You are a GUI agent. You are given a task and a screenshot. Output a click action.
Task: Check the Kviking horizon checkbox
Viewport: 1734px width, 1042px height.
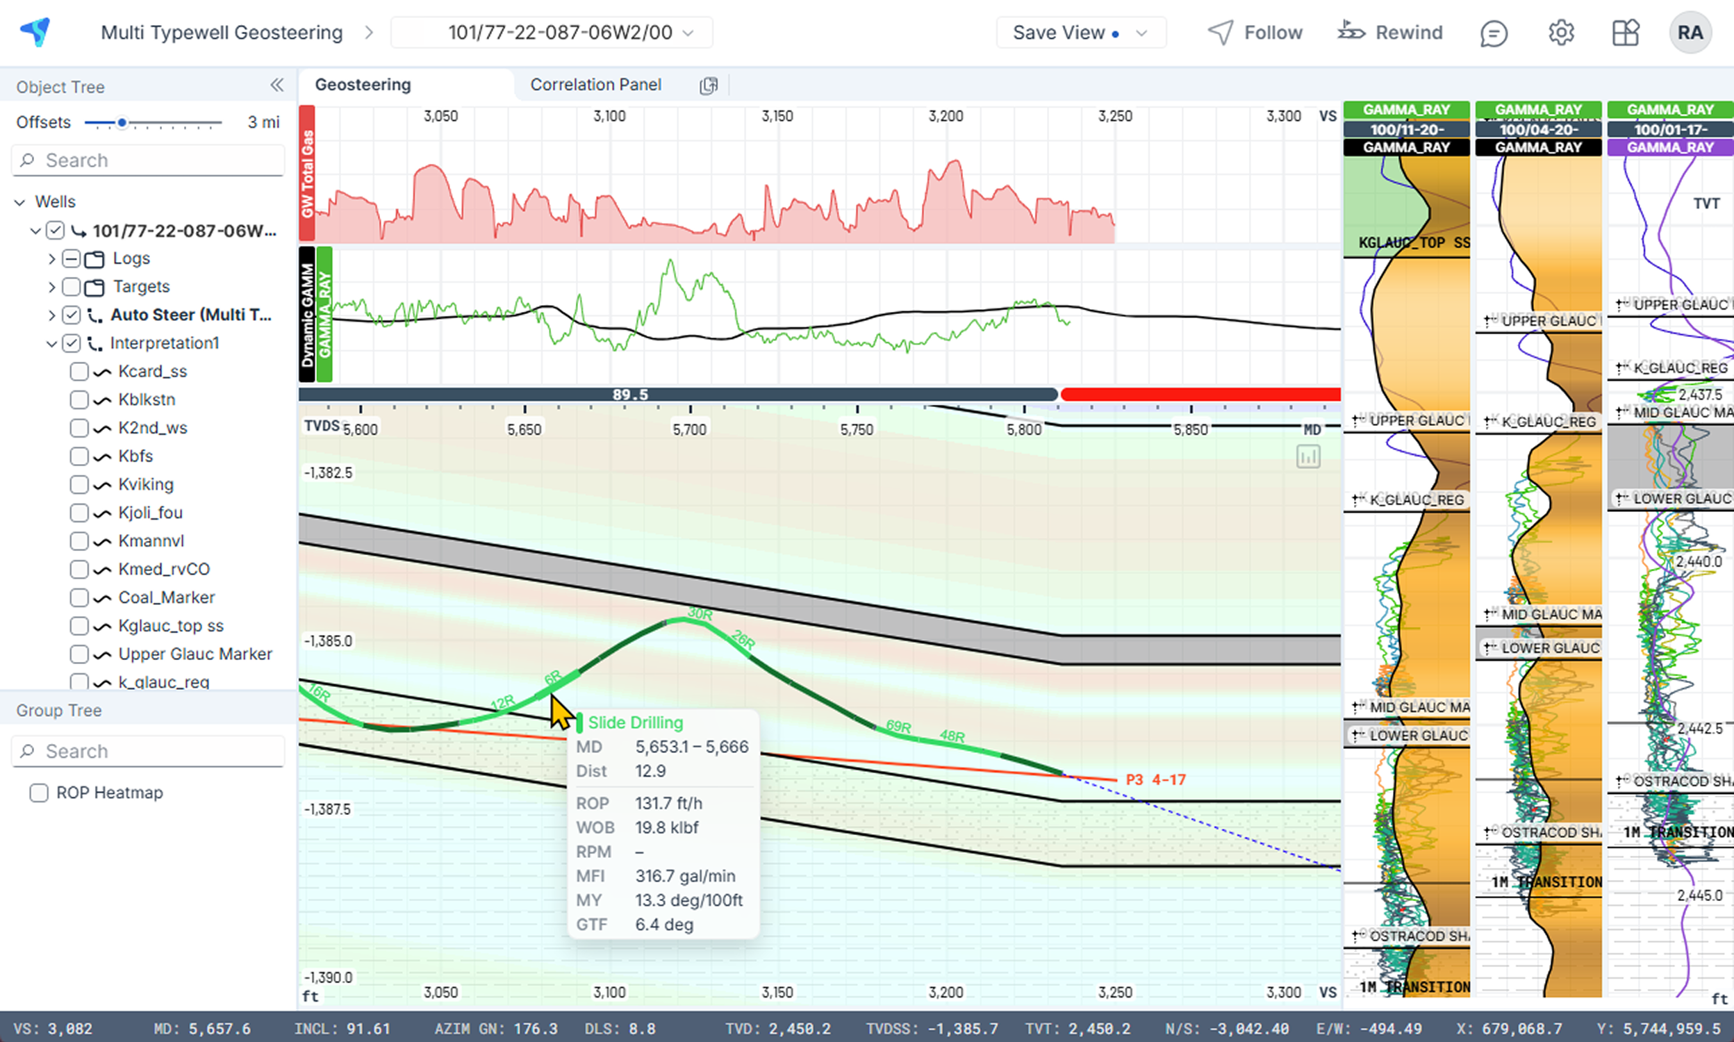pos(79,484)
